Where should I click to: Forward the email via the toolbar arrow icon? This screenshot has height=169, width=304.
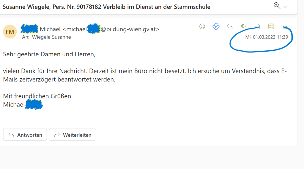pos(257,27)
